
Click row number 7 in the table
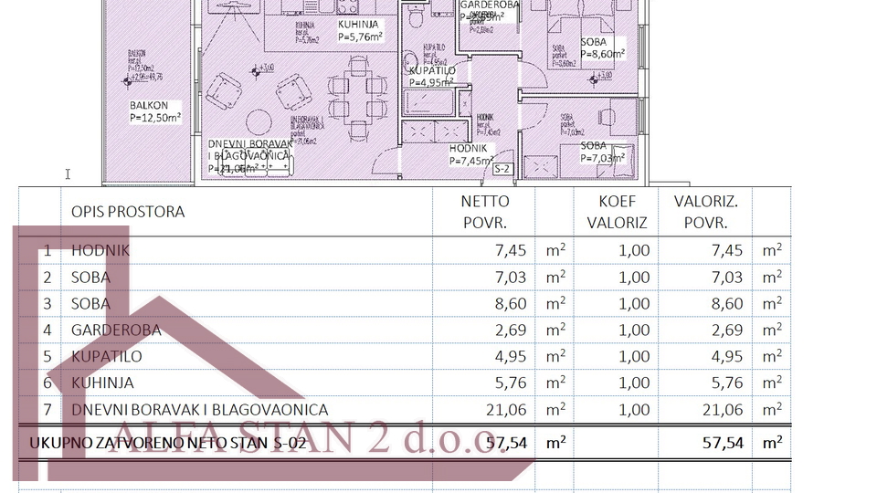[x=48, y=410]
